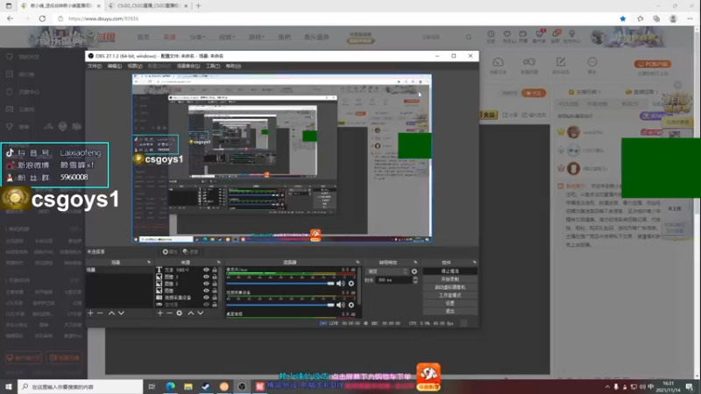Open the OBS 场景集合 menu
Image resolution: width=701 pixels, height=394 pixels.
(x=188, y=66)
